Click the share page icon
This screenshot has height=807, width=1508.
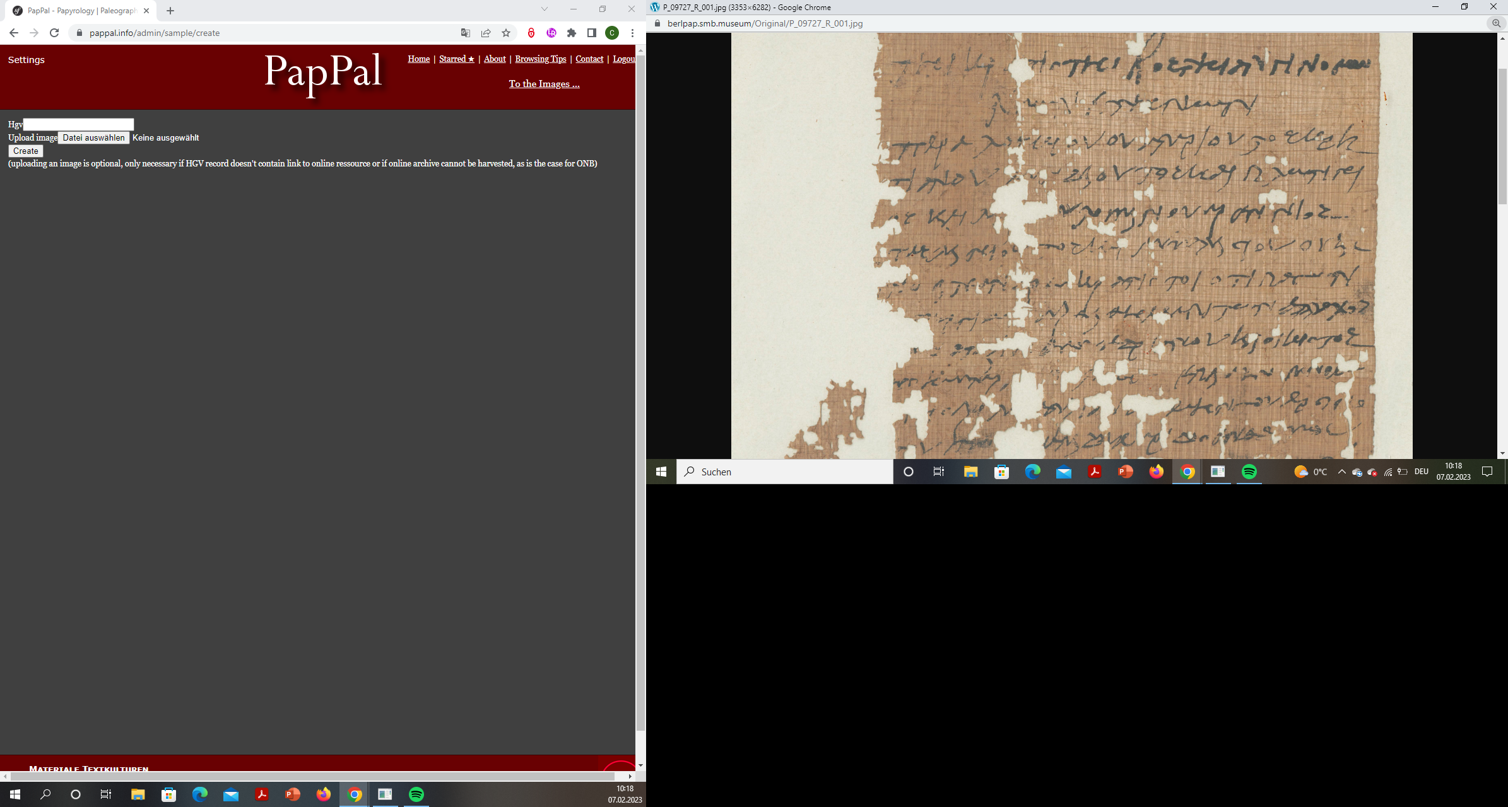(486, 33)
